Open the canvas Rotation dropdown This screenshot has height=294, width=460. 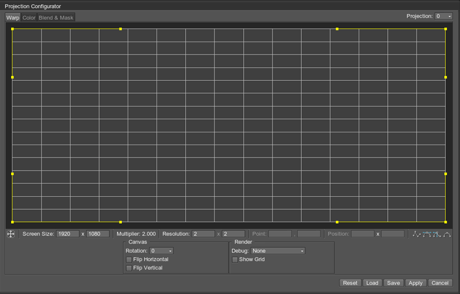pos(162,251)
